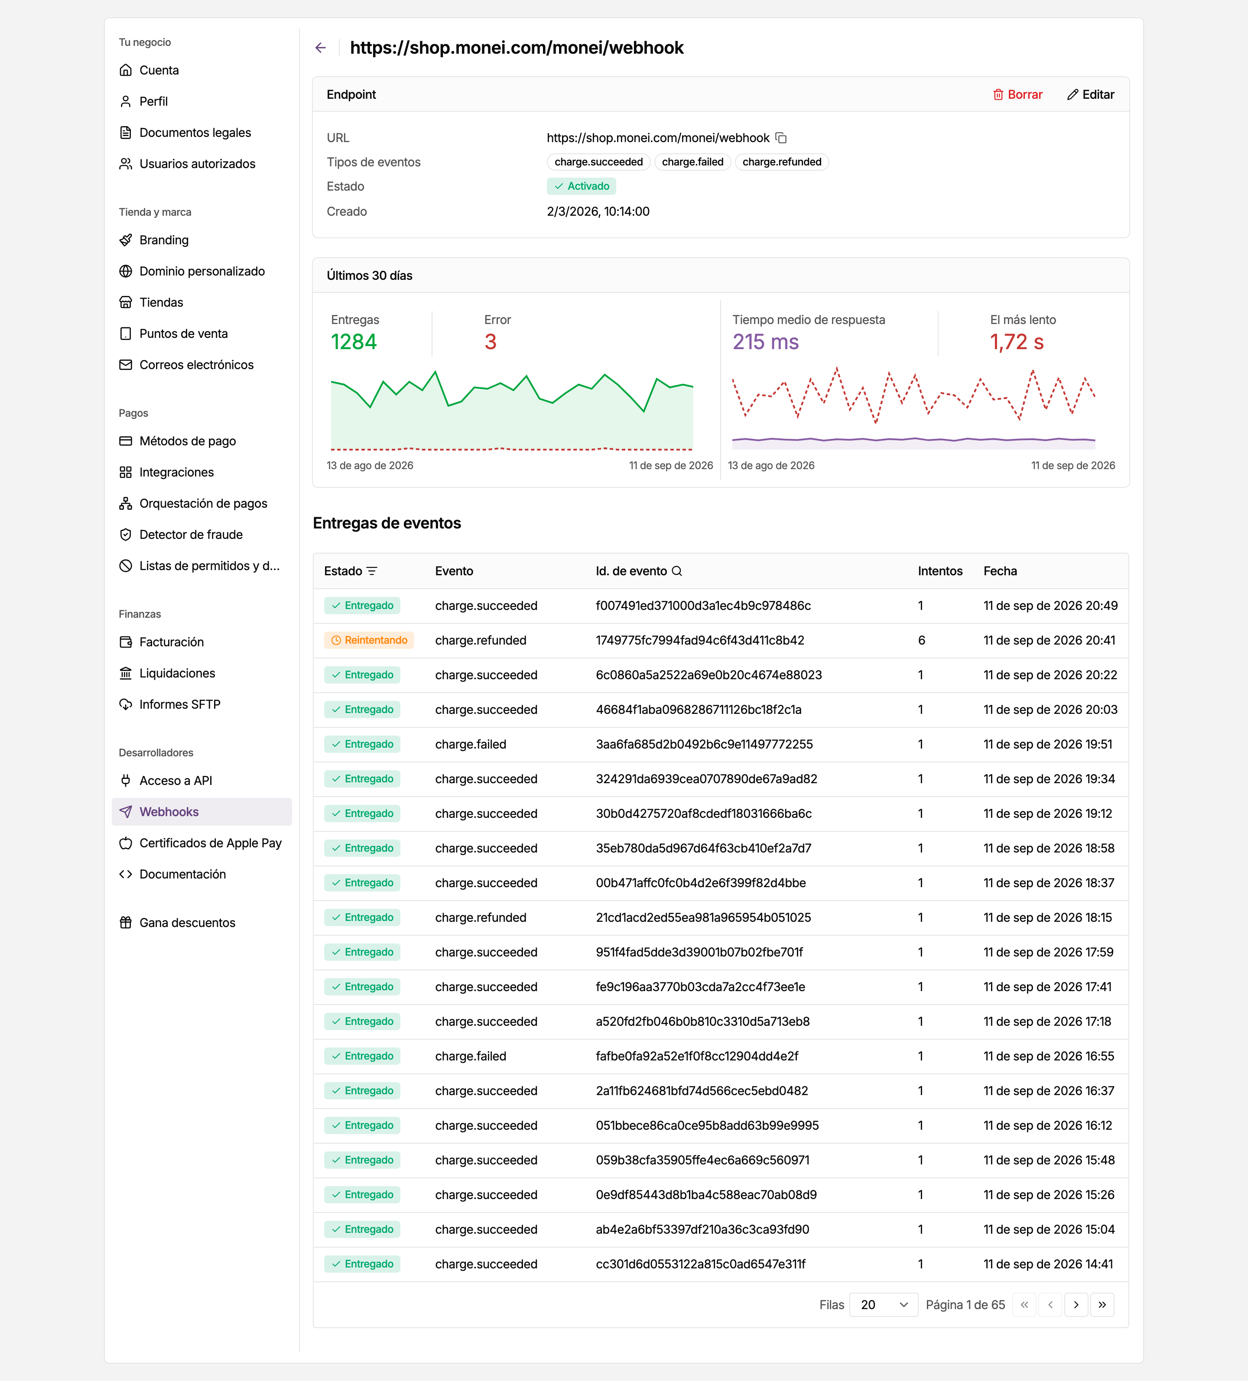Click the Orquestación de pagos network icon
This screenshot has width=1248, height=1381.
pos(125,503)
